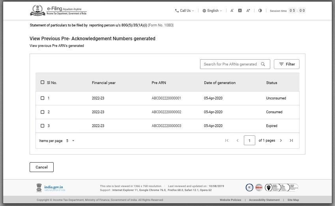
Task: Open the Filter button
Action: [286, 64]
